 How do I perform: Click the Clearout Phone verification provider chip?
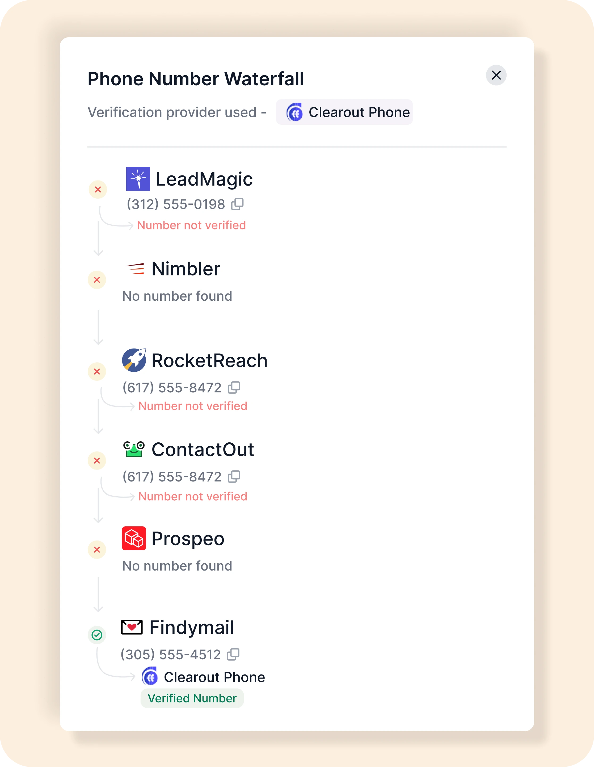pyautogui.click(x=344, y=112)
